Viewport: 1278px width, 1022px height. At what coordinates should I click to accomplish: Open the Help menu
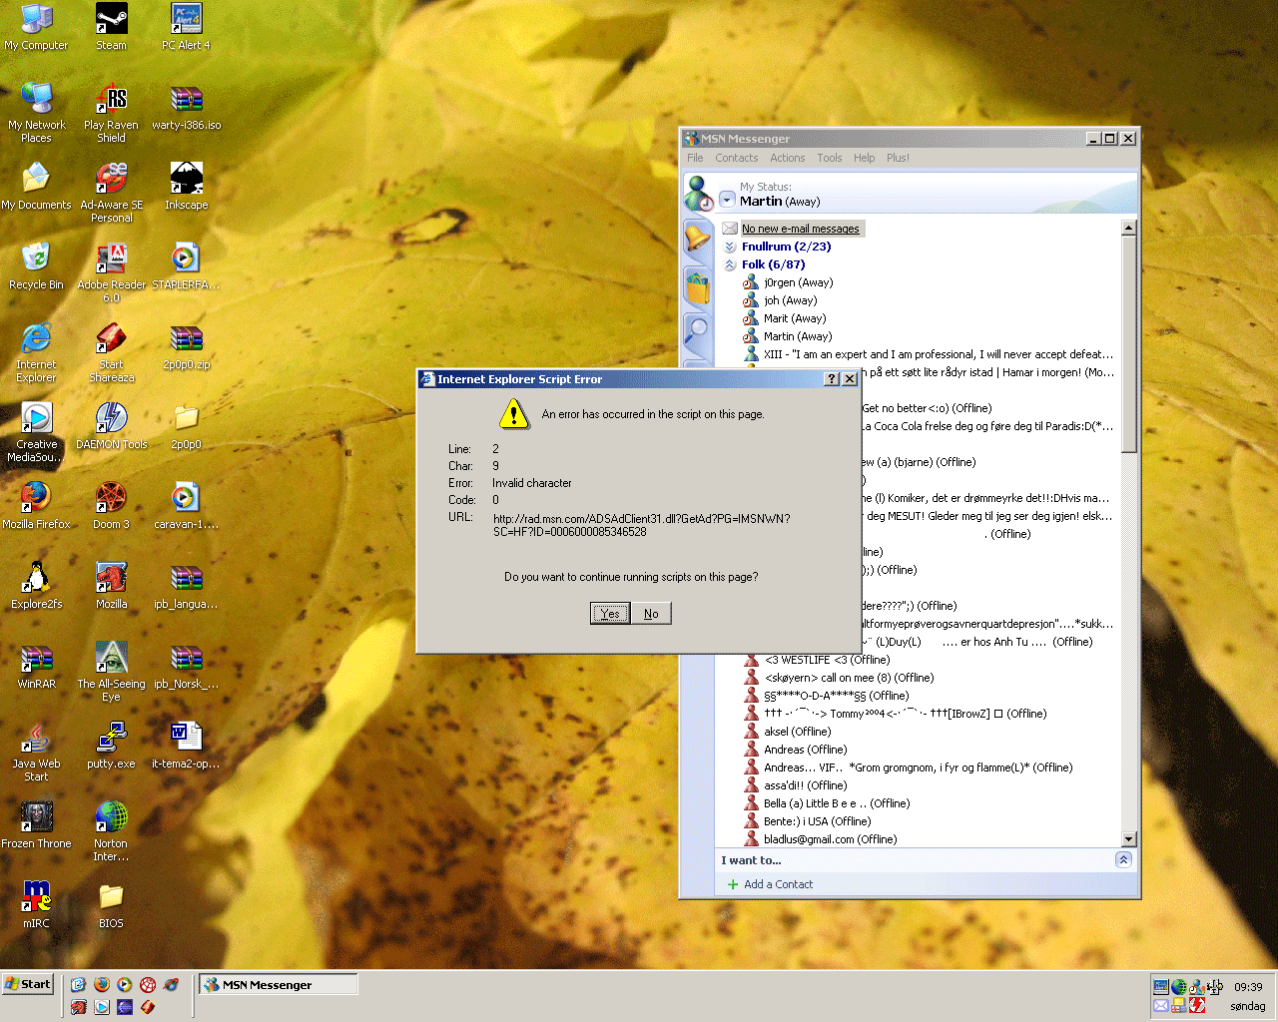point(865,158)
